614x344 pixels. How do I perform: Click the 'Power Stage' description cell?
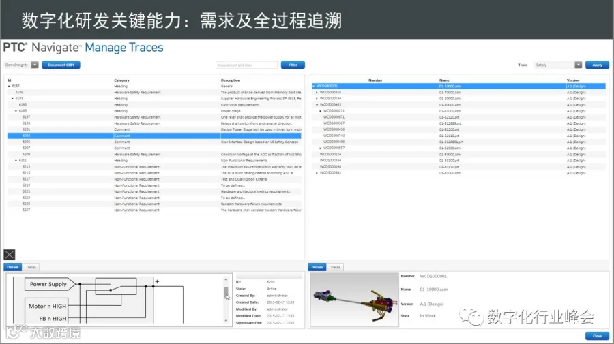[231, 111]
